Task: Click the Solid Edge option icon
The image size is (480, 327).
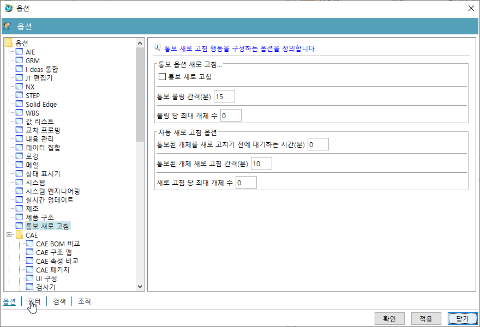Action: pos(20,104)
